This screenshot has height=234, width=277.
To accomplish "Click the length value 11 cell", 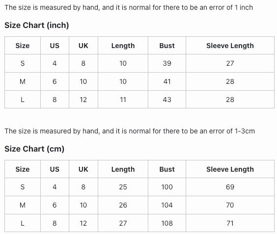I will 123,100.
